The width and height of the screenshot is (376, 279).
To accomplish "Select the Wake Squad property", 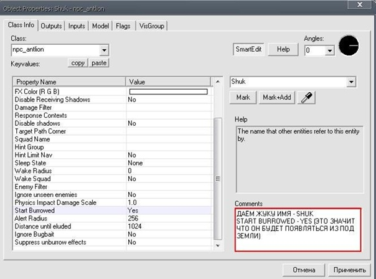I will pos(112,179).
